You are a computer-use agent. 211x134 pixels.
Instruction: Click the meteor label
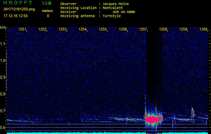(x=48, y=11)
